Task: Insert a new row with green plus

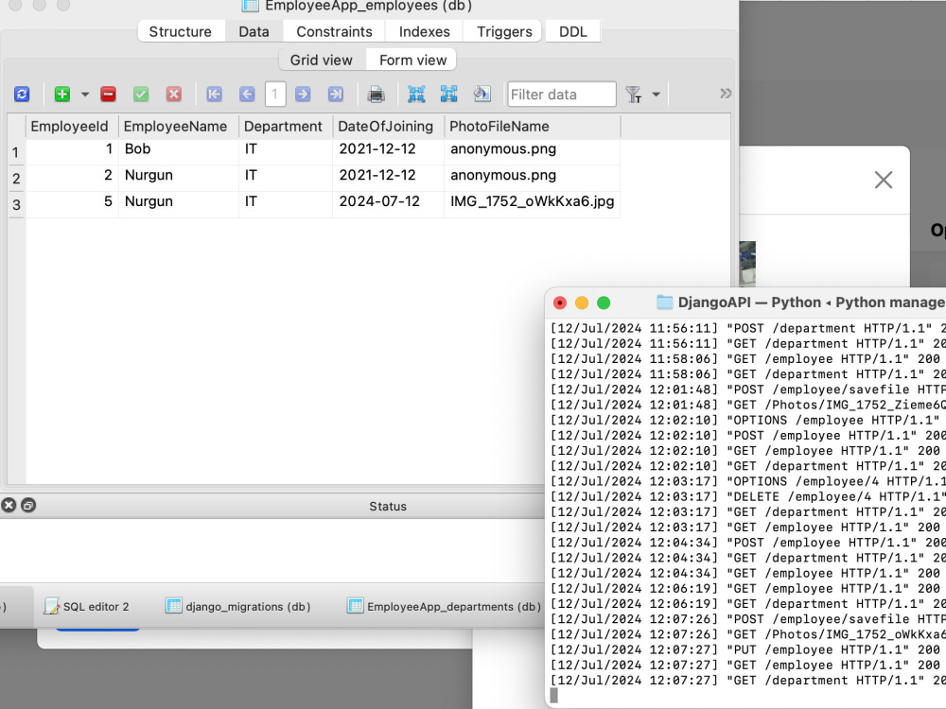Action: tap(62, 94)
